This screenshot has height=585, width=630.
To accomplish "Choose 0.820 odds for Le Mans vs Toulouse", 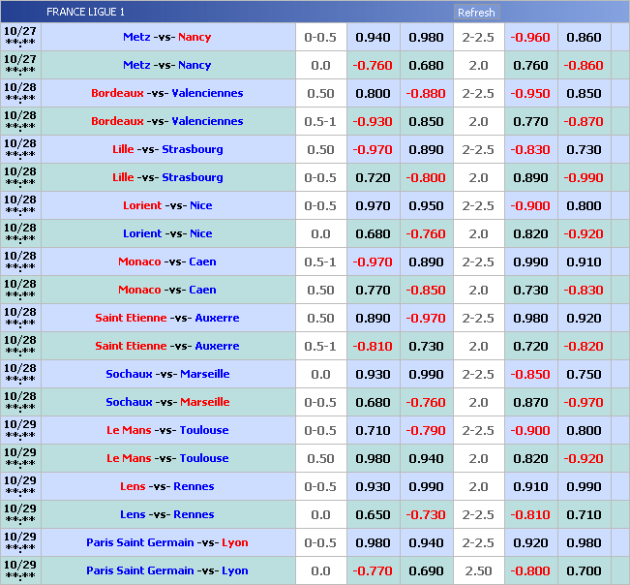I will click(x=530, y=458).
